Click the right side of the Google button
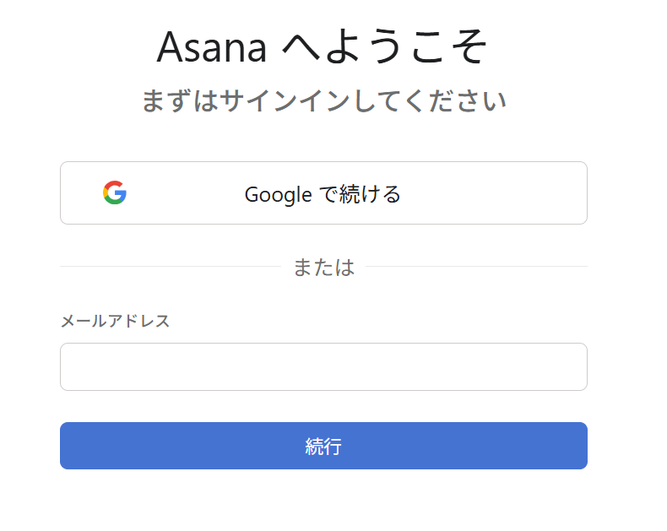667x531 pixels. pyautogui.click(x=540, y=193)
